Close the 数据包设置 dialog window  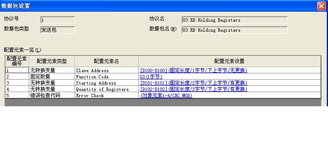pos(321,6)
